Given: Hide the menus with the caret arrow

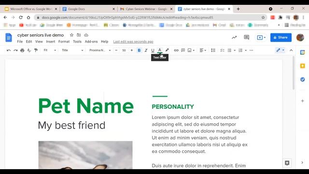Looking at the screenshot, I should pos(291,50).
